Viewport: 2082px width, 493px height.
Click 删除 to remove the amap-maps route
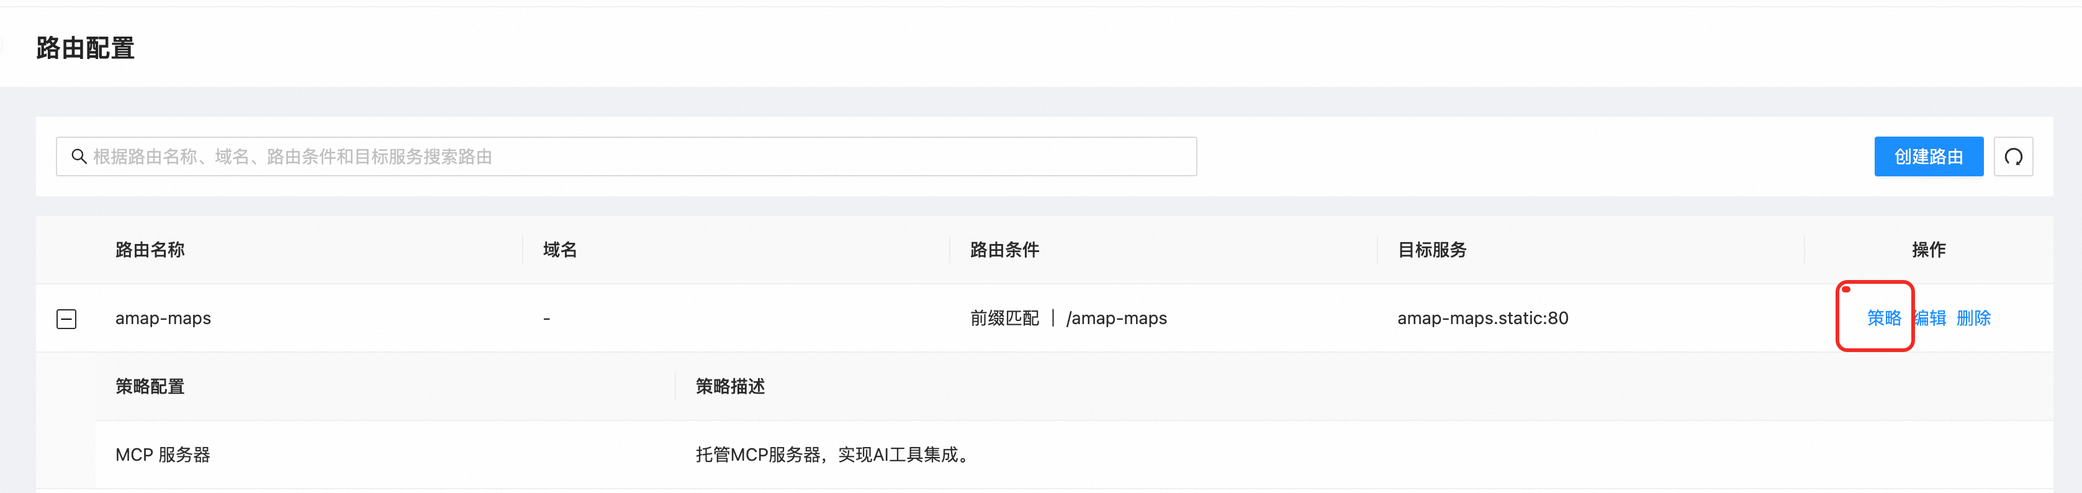1973,319
